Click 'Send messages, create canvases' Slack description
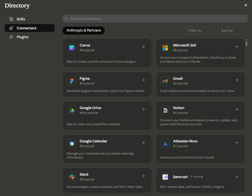Viewport: 252px width, 196px height. point(104,187)
